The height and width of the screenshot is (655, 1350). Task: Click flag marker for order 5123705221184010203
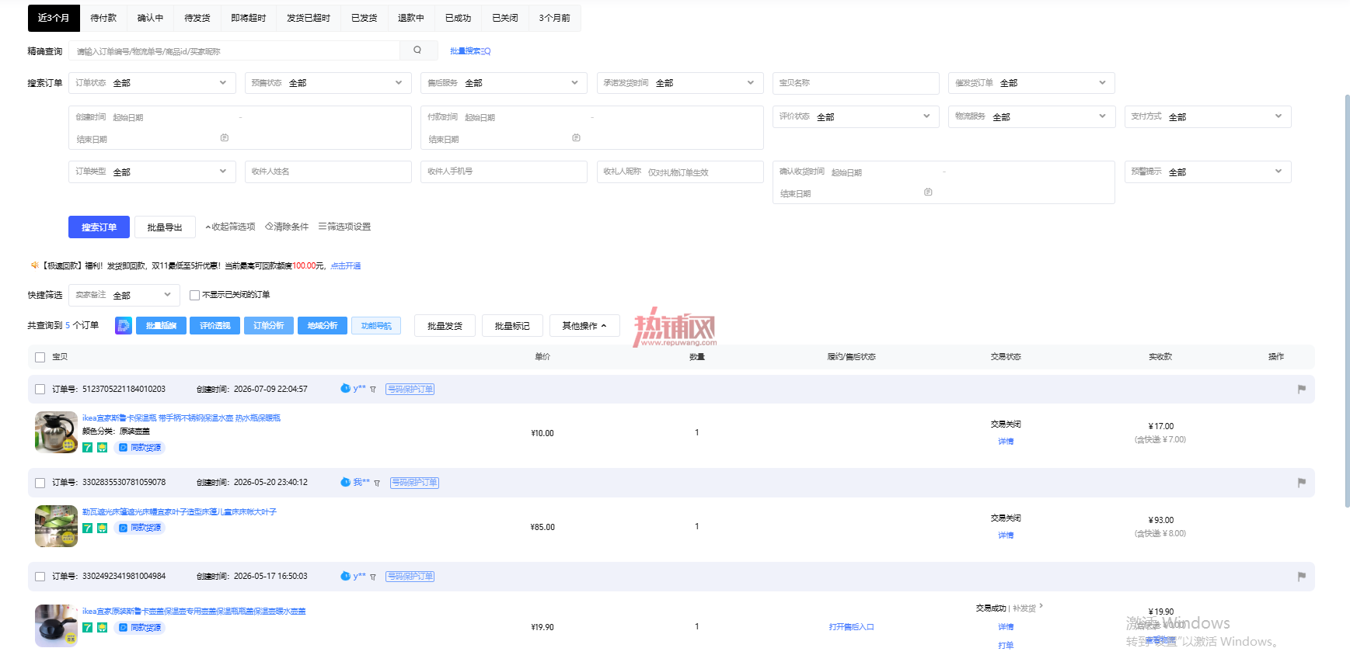click(x=1301, y=389)
